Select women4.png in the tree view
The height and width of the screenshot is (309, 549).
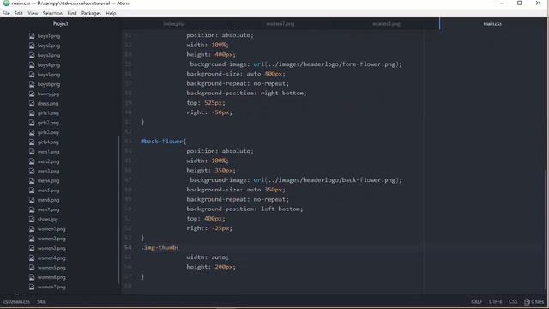tap(51, 257)
